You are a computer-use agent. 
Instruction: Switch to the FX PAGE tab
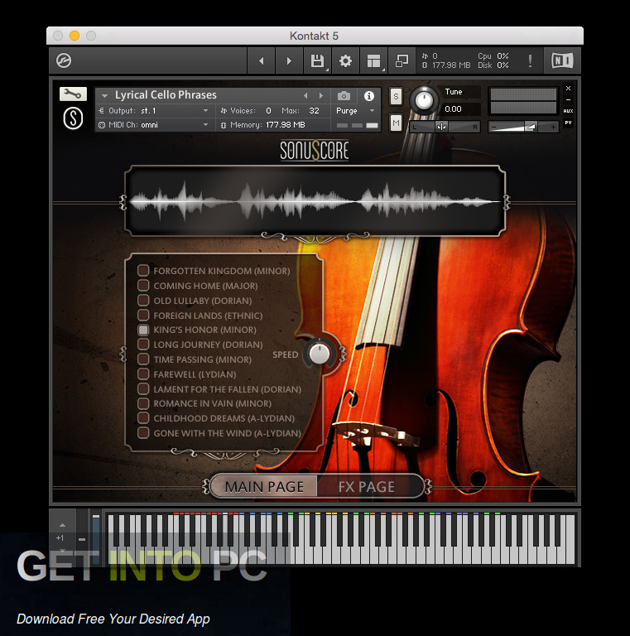(367, 486)
